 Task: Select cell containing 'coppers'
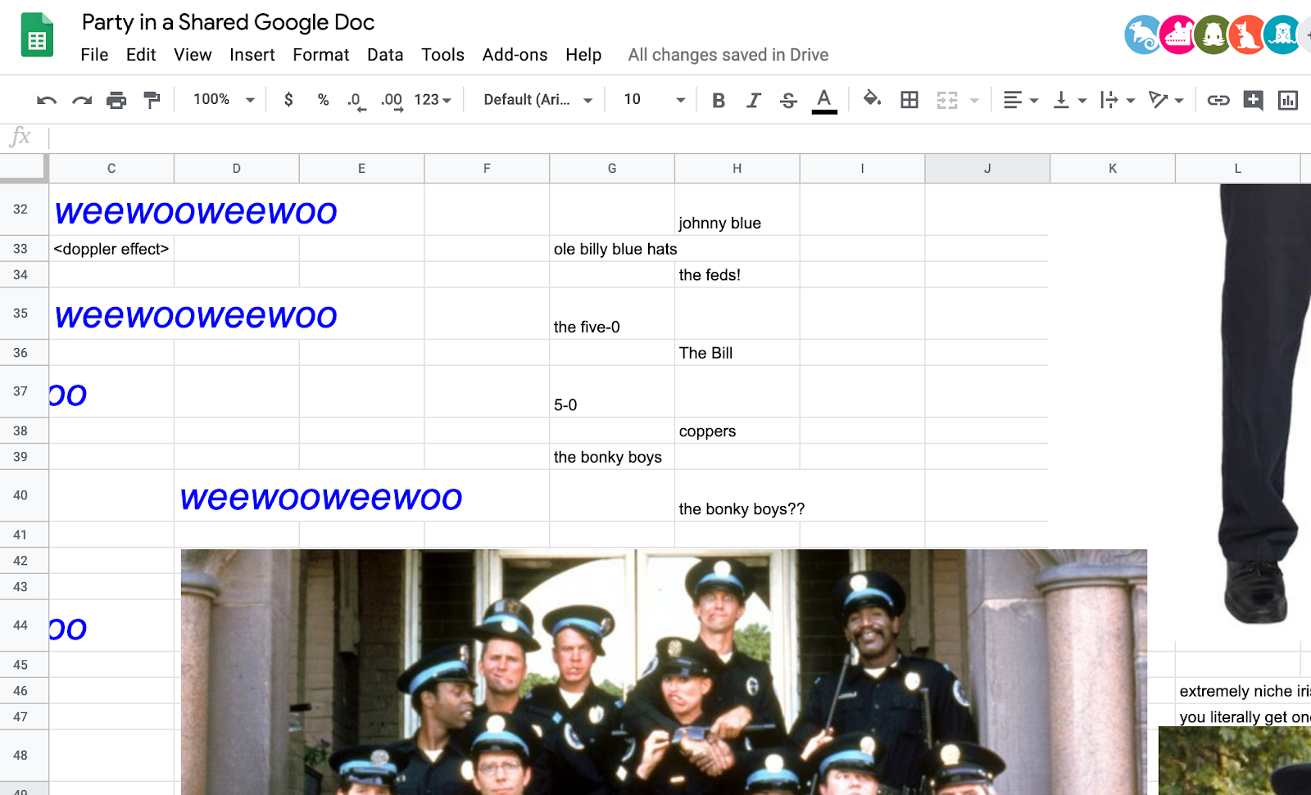coord(737,431)
